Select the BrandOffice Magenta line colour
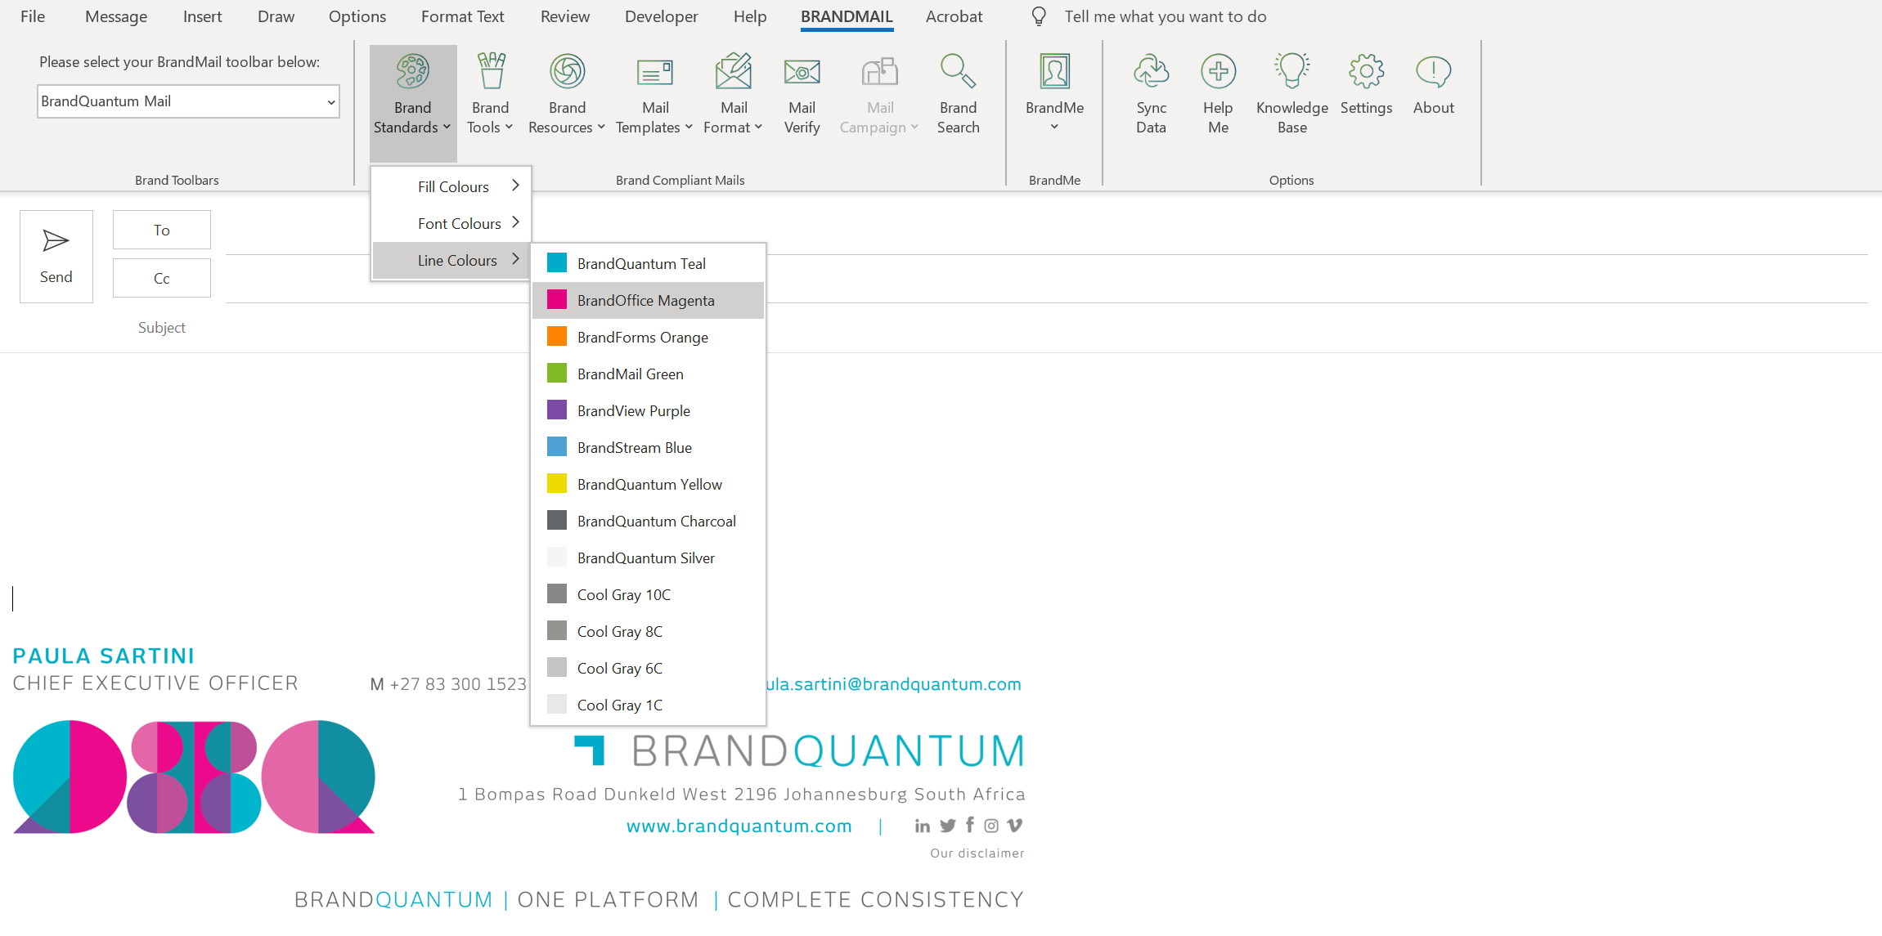Screen dimensions: 1882x936 (645, 300)
